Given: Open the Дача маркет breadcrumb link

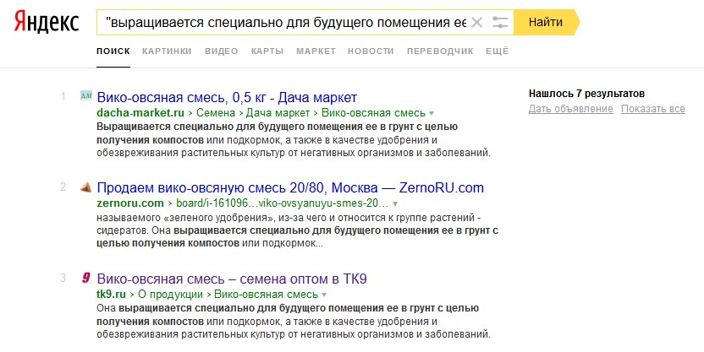Looking at the screenshot, I should [x=278, y=113].
